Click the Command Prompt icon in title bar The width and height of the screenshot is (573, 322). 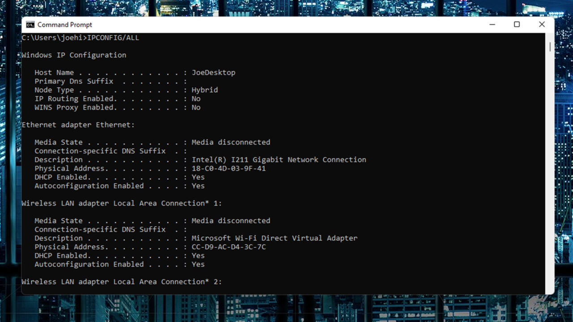pos(30,25)
